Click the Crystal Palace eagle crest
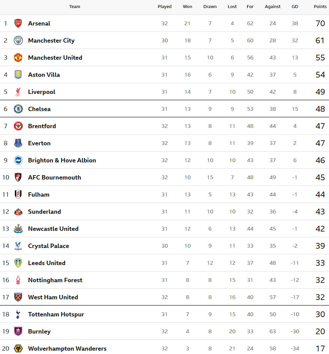The image size is (329, 354). [18, 246]
